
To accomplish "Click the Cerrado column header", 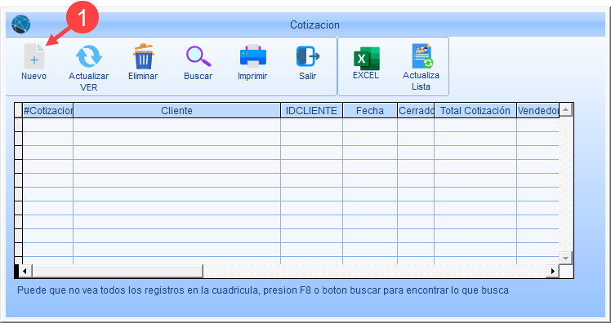I will tap(416, 110).
